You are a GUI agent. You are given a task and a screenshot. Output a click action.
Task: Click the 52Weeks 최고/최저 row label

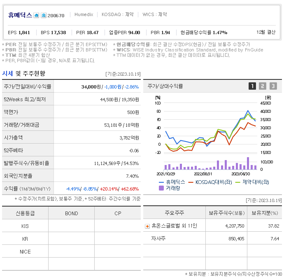click(x=25, y=100)
